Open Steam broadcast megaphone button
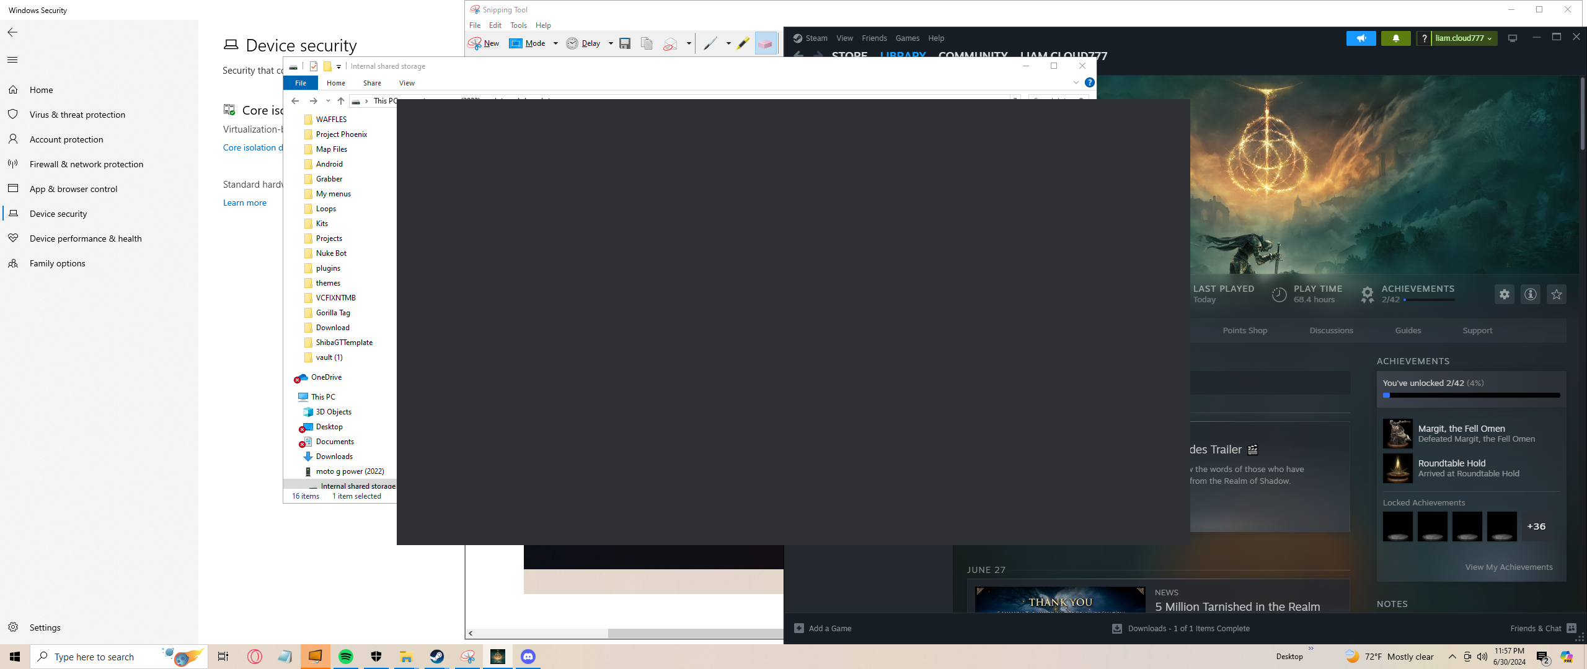Screen dimensions: 1587x669 click(1361, 38)
